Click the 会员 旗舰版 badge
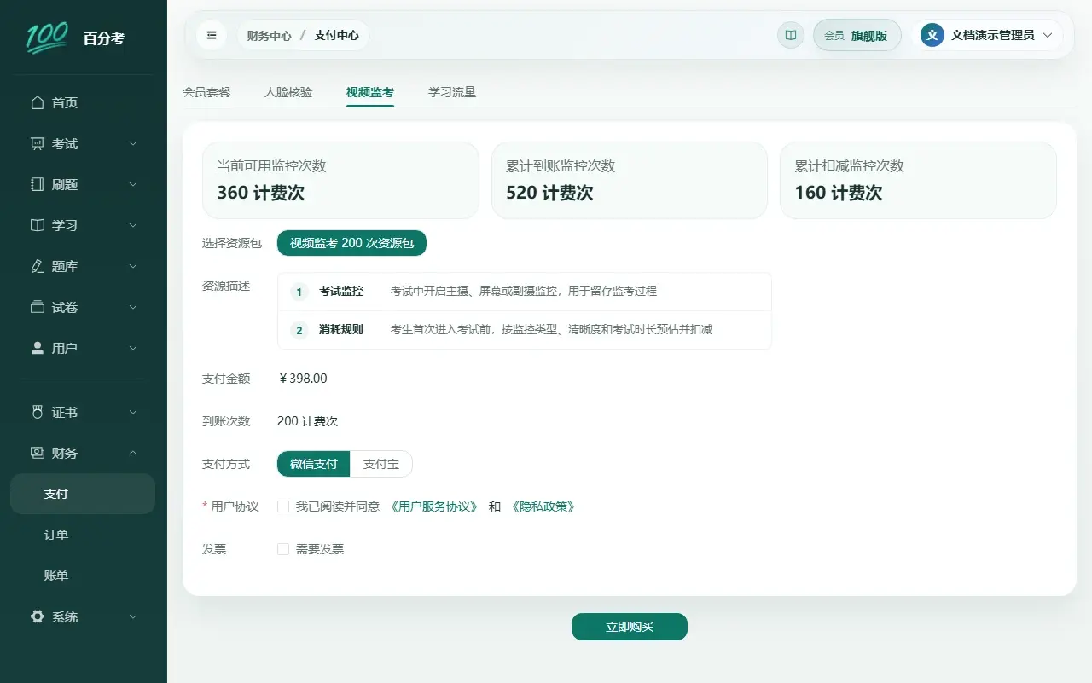This screenshot has height=683, width=1092. 857,35
